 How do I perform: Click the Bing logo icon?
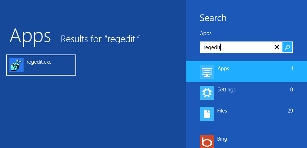(x=207, y=141)
